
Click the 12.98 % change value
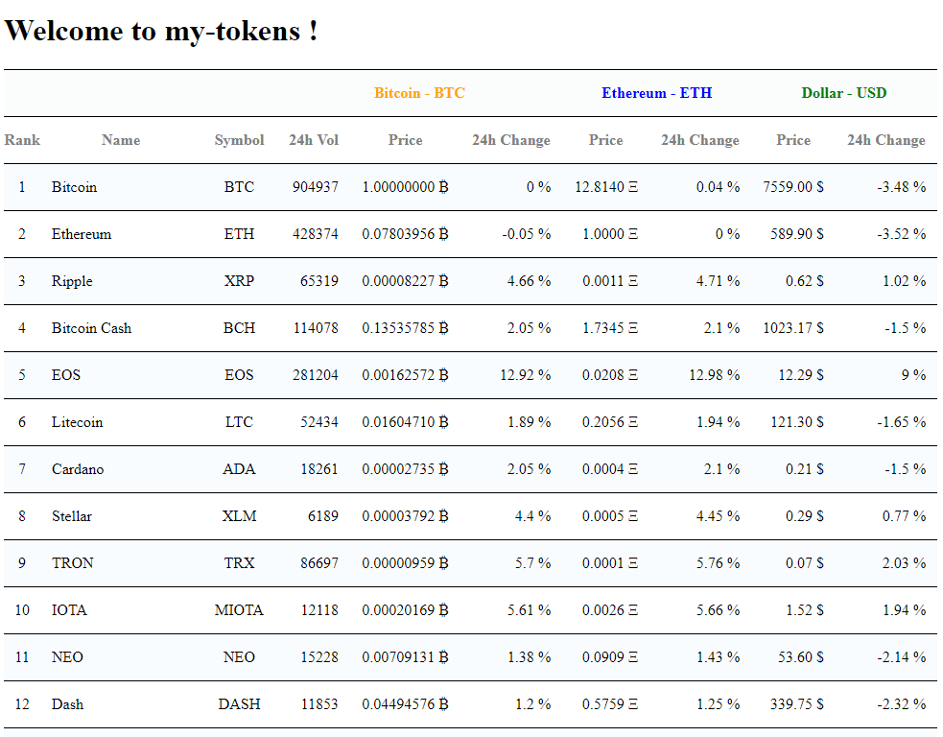[x=715, y=375]
